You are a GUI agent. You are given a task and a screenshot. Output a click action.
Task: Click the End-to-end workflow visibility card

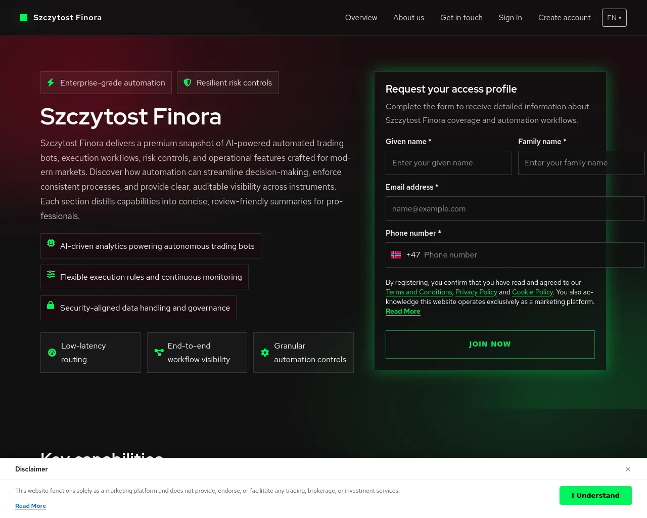coord(197,353)
